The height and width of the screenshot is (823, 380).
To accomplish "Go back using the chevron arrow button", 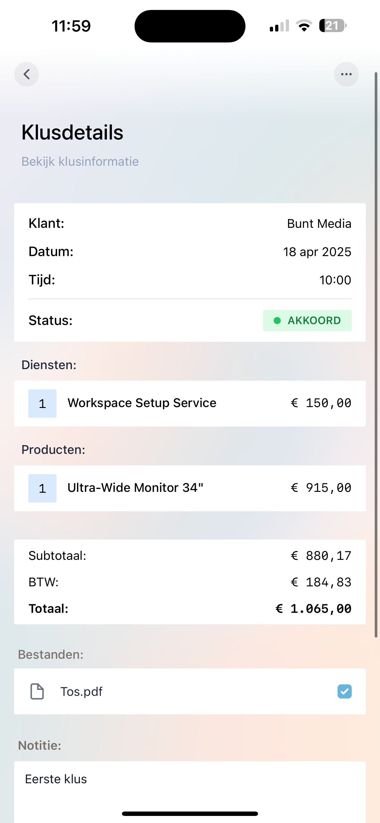I will 27,74.
